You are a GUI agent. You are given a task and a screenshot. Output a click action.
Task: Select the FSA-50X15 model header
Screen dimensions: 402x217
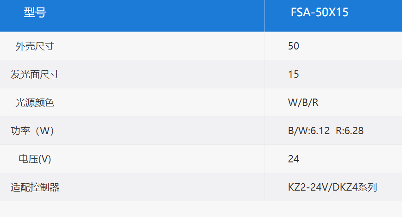320,12
